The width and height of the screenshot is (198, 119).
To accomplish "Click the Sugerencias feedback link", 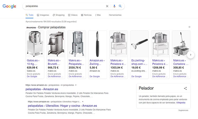I will tap(183, 110).
